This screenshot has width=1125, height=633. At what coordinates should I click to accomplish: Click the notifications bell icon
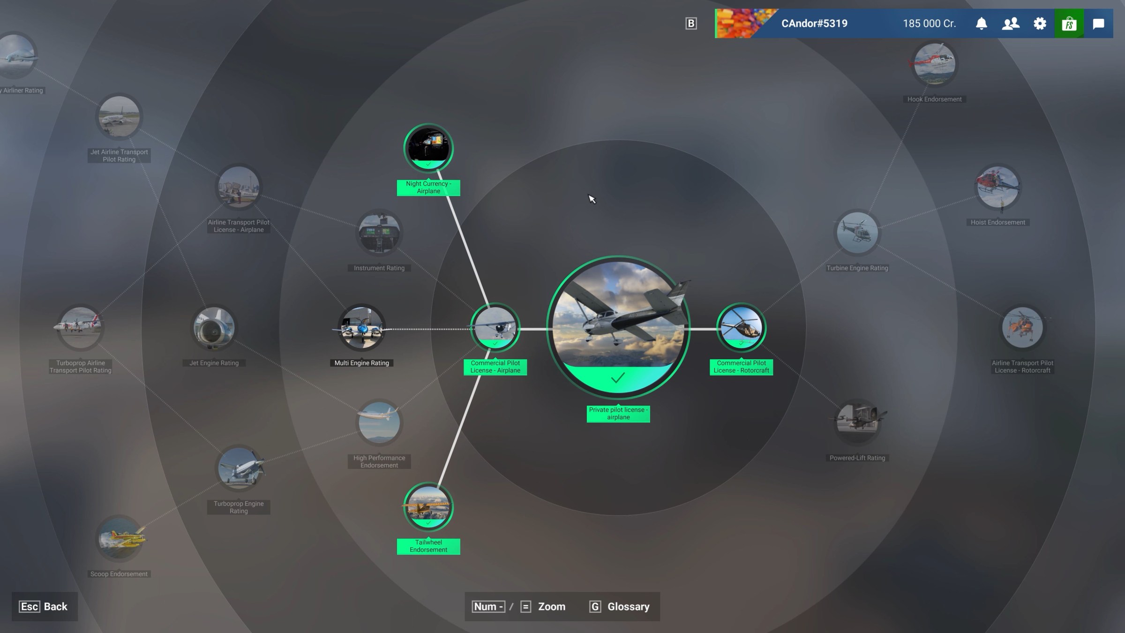click(981, 23)
